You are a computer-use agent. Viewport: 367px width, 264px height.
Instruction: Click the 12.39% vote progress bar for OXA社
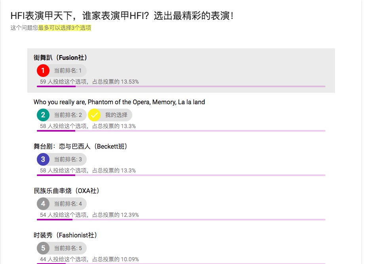(x=181, y=220)
